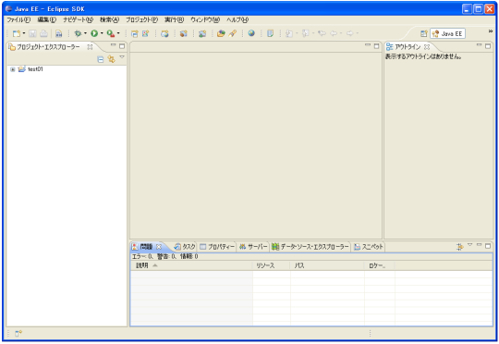Viewport: 499px width, 344px height.
Task: Sort by the 説明 column header
Action: (191, 265)
